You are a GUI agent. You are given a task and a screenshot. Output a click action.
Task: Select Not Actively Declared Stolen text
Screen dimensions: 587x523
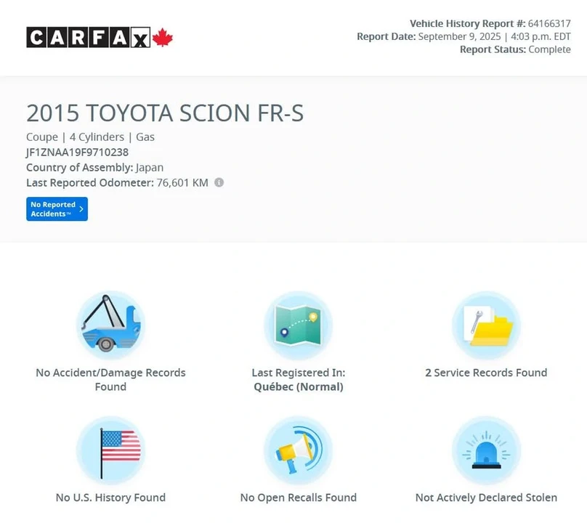(x=486, y=497)
